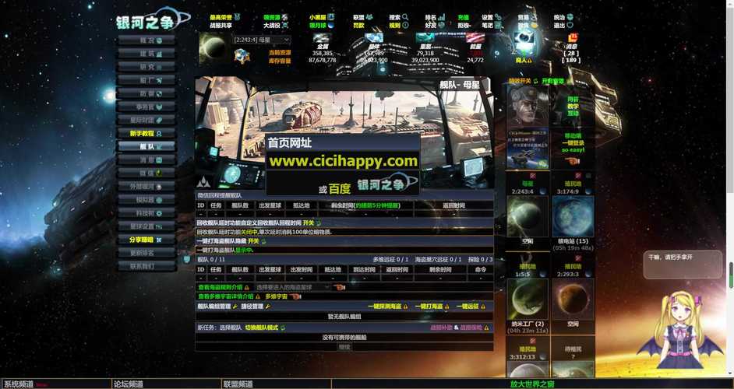The height and width of the screenshot is (389, 734).
Task: Click the 重氢 deuterium resource icon
Action: (x=425, y=38)
